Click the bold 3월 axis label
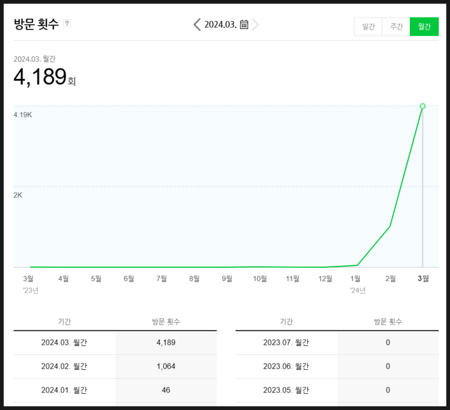Screen dimensions: 450x410 coord(423,279)
